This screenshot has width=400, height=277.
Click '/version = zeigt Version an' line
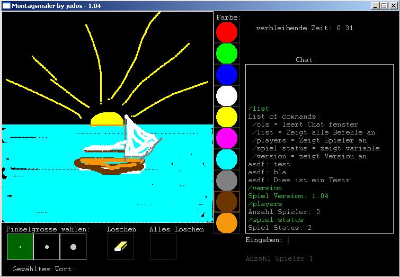[309, 156]
